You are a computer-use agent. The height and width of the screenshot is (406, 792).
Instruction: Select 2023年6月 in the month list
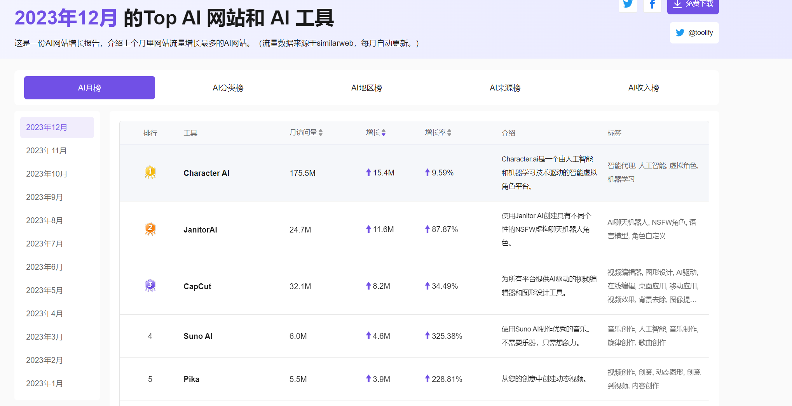click(57, 267)
